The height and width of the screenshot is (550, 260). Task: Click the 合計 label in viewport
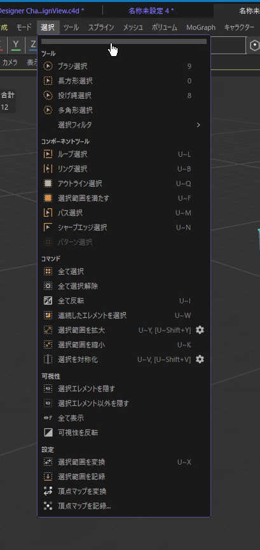tap(8, 95)
